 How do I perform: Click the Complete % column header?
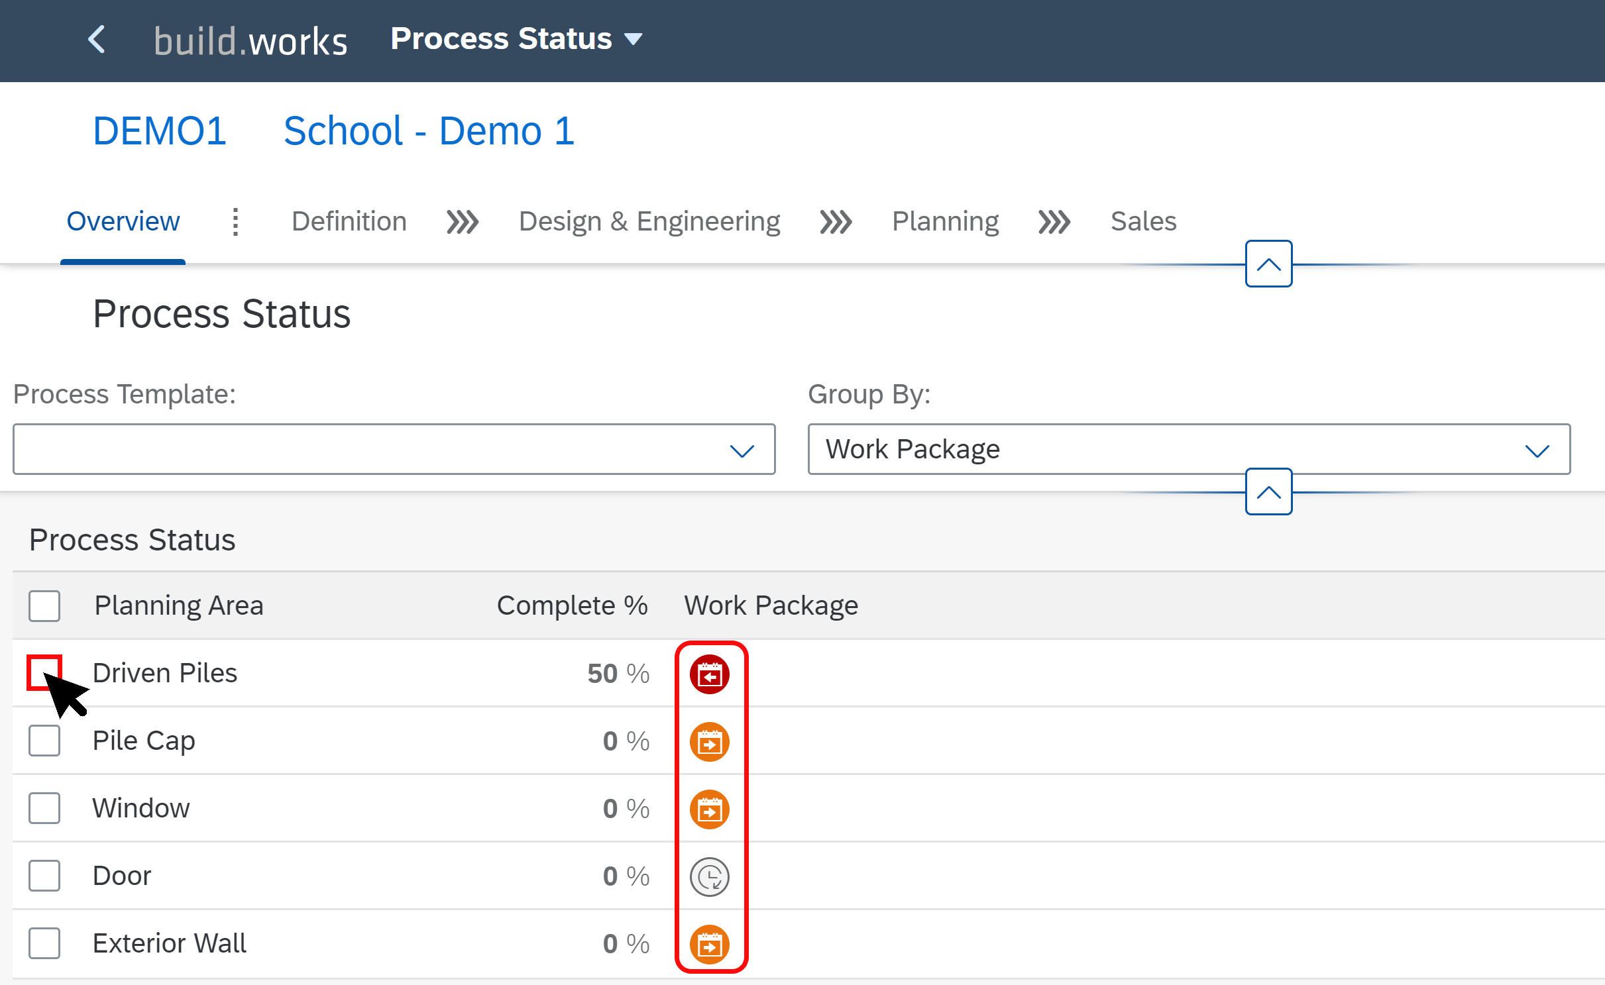573,606
